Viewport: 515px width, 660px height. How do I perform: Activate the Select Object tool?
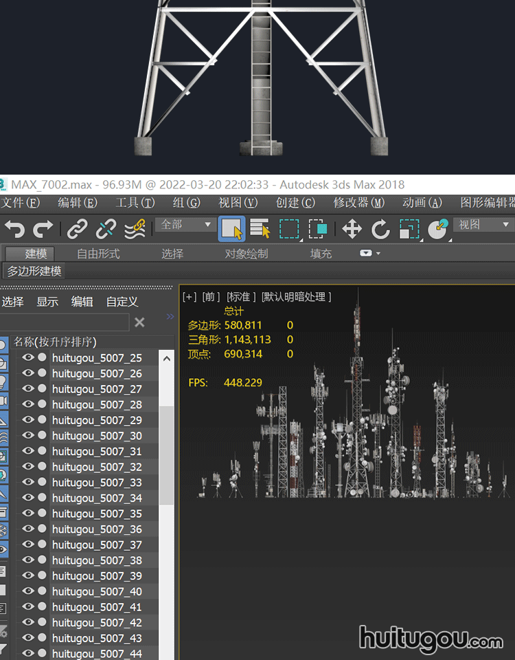[x=231, y=229]
